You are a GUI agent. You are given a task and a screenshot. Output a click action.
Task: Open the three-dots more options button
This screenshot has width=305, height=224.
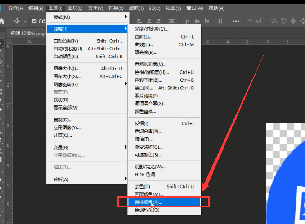[236, 21]
